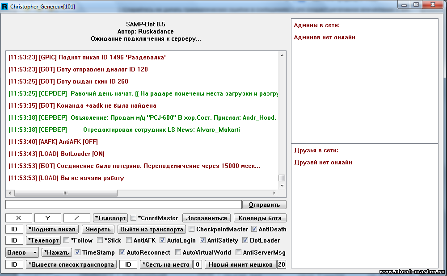Select log line 'BotLoader [ON]'

coord(56,154)
